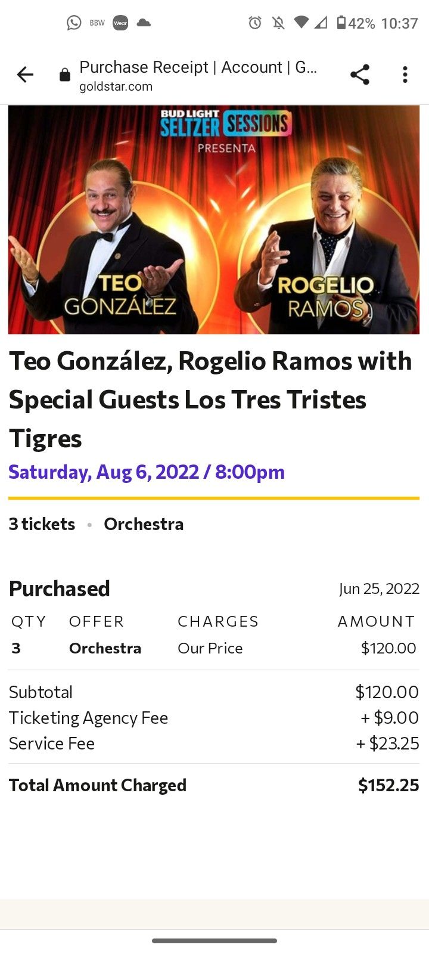
Task: Tap the Saturday, Aug 6, 2022 date
Action: pyautogui.click(x=147, y=472)
